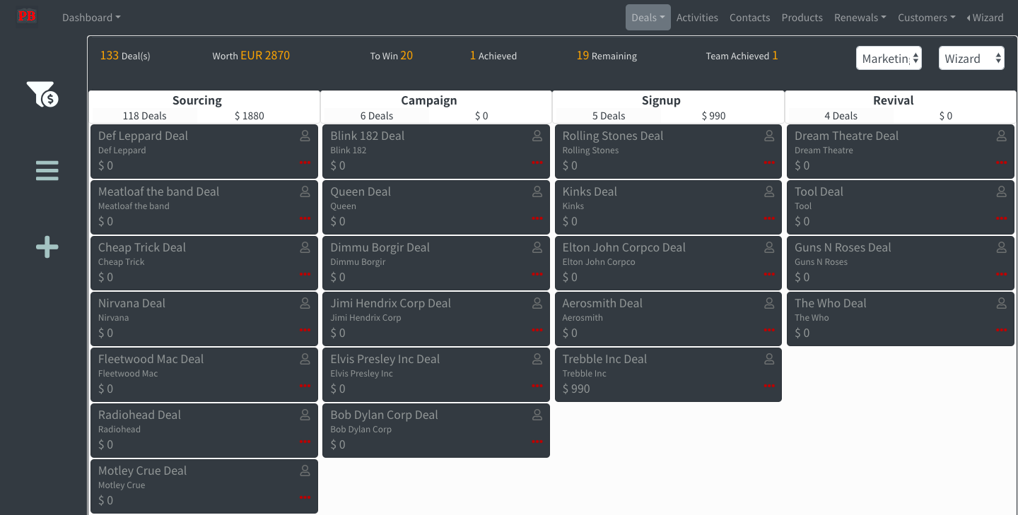Click the person icon on Nirvana Deal

pyautogui.click(x=305, y=303)
